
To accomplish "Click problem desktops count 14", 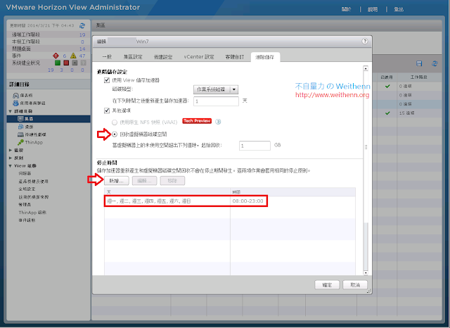I will [x=82, y=49].
